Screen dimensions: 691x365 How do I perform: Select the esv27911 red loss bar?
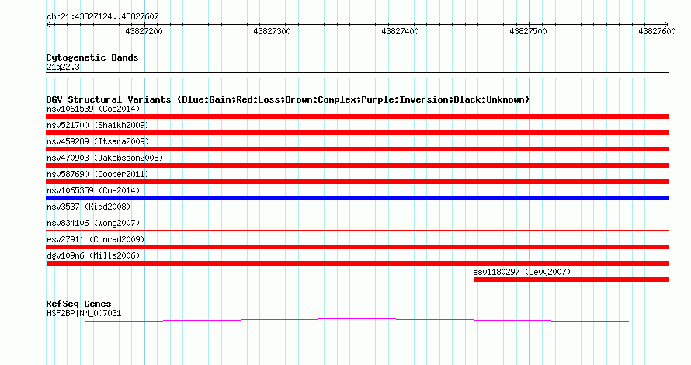point(357,247)
